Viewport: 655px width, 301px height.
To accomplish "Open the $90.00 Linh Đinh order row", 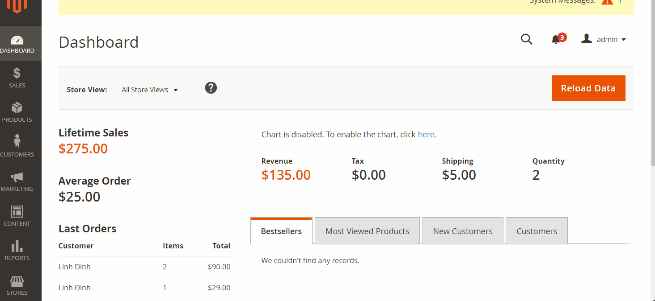I will tap(144, 267).
